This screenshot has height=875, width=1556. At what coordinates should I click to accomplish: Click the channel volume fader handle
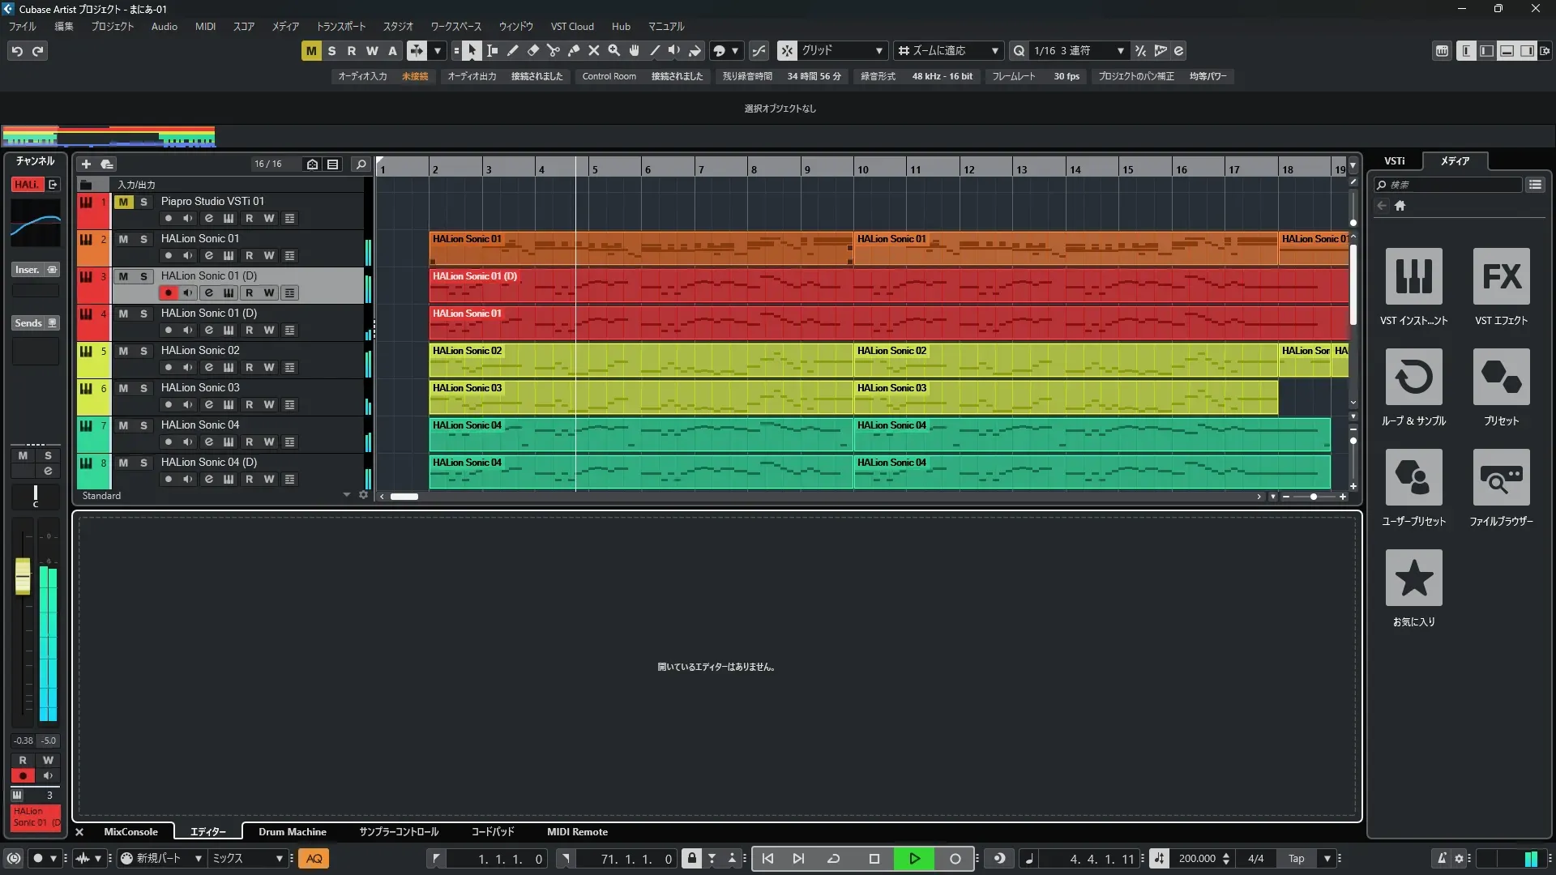pyautogui.click(x=23, y=577)
